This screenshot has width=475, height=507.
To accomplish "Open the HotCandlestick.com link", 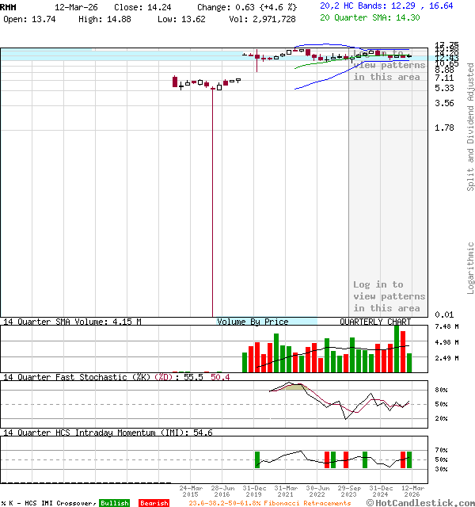I will tap(424, 503).
